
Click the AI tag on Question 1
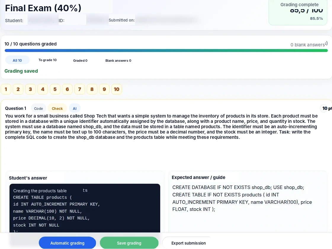point(75,108)
